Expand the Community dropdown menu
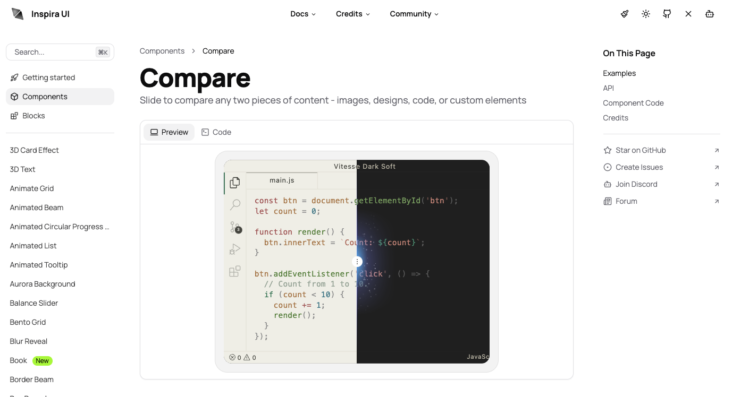This screenshot has height=397, width=732. point(414,14)
